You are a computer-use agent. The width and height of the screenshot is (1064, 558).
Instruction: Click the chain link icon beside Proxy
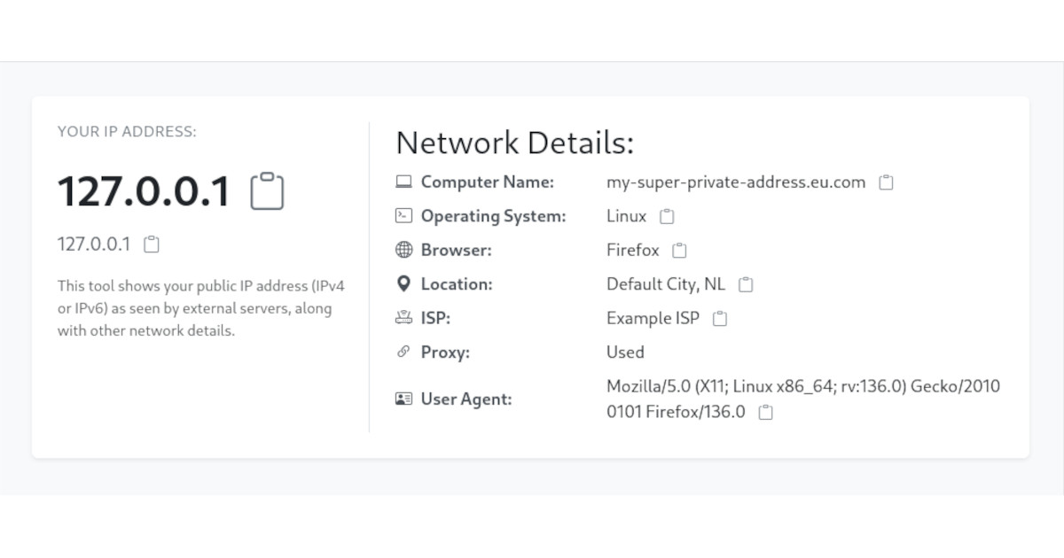pyautogui.click(x=403, y=352)
